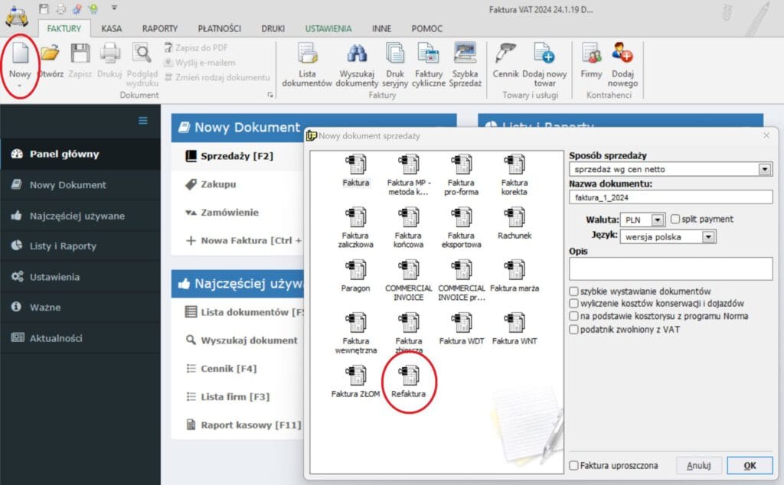Click the Nazwa dokumentu text field
The width and height of the screenshot is (784, 485).
coord(671,197)
